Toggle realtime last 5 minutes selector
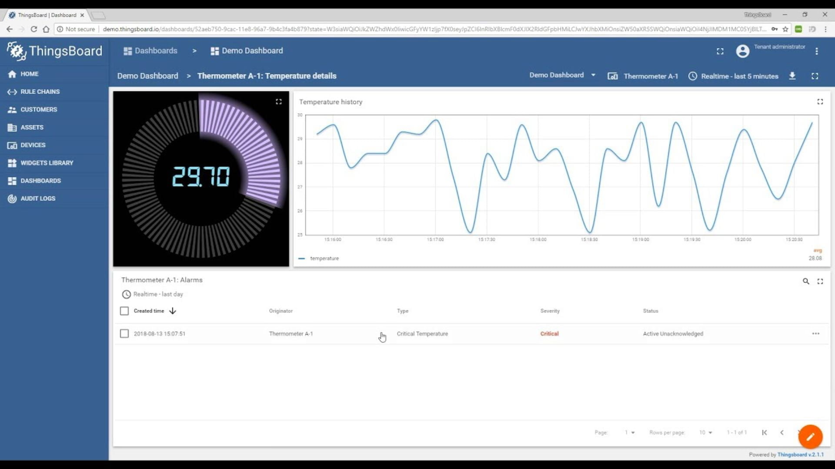The height and width of the screenshot is (469, 835). [x=734, y=76]
